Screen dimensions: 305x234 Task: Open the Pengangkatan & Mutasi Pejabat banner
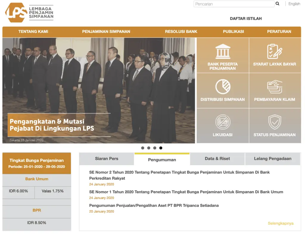52,125
